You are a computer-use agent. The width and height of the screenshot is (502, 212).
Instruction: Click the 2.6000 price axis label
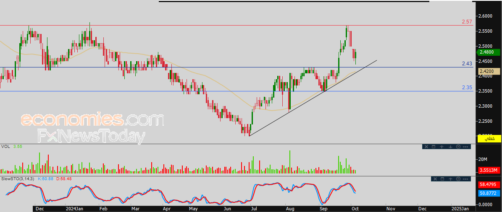point(485,16)
